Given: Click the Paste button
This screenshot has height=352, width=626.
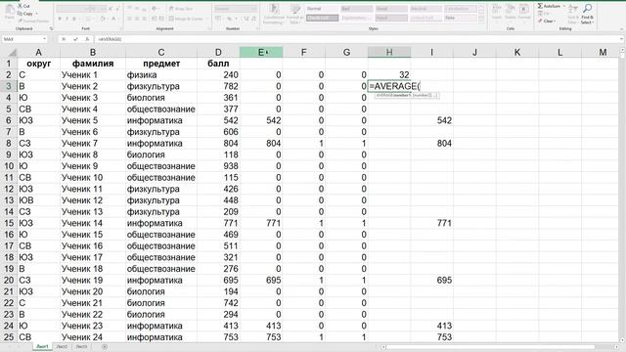Looking at the screenshot, I should click(x=9, y=13).
